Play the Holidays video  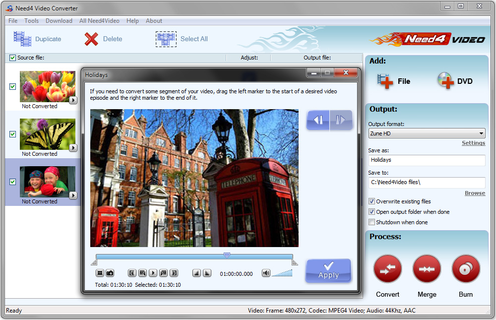click(x=153, y=273)
